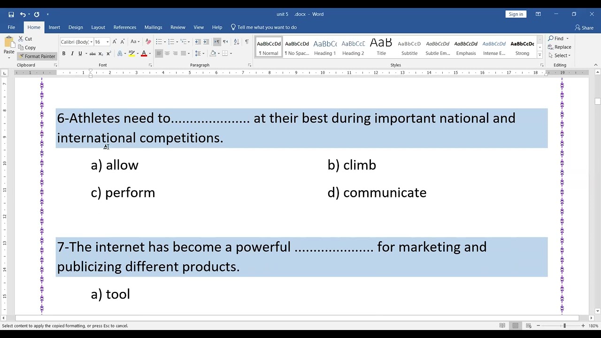The width and height of the screenshot is (601, 338).
Task: Click Replace in the Editing group
Action: [560, 47]
